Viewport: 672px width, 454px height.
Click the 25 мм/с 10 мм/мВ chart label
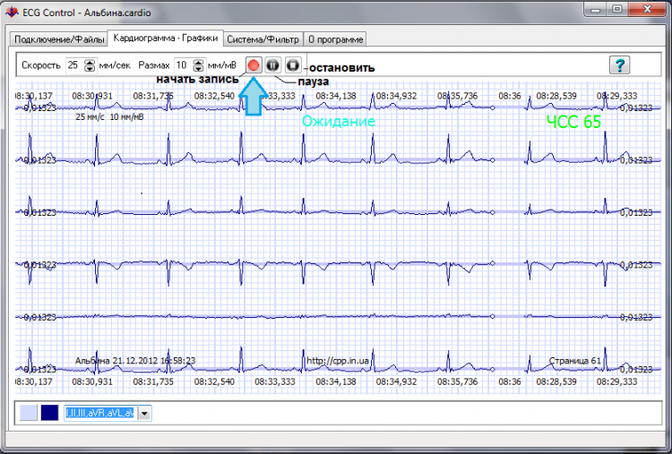click(x=109, y=117)
